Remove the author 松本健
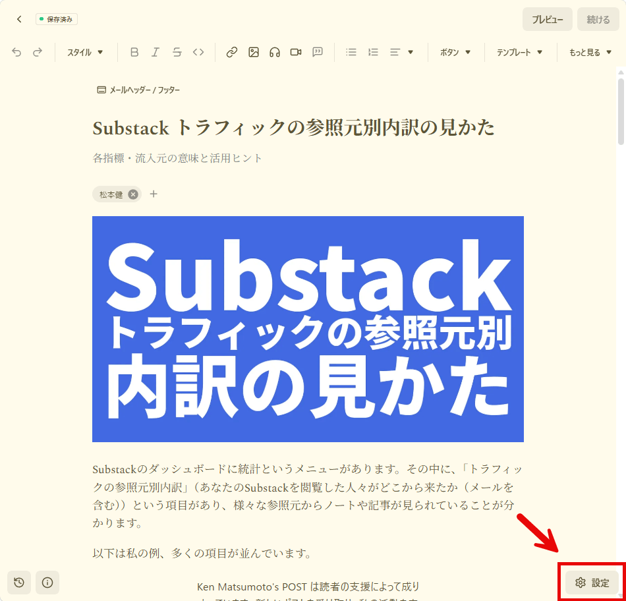 pos(133,194)
